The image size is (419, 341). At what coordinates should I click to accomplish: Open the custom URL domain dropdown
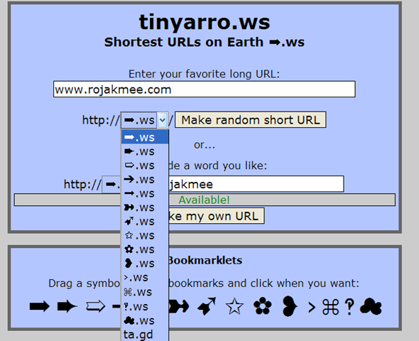[111, 184]
